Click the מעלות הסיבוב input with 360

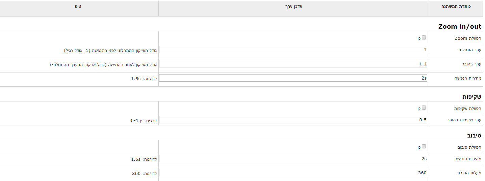coord(293,173)
